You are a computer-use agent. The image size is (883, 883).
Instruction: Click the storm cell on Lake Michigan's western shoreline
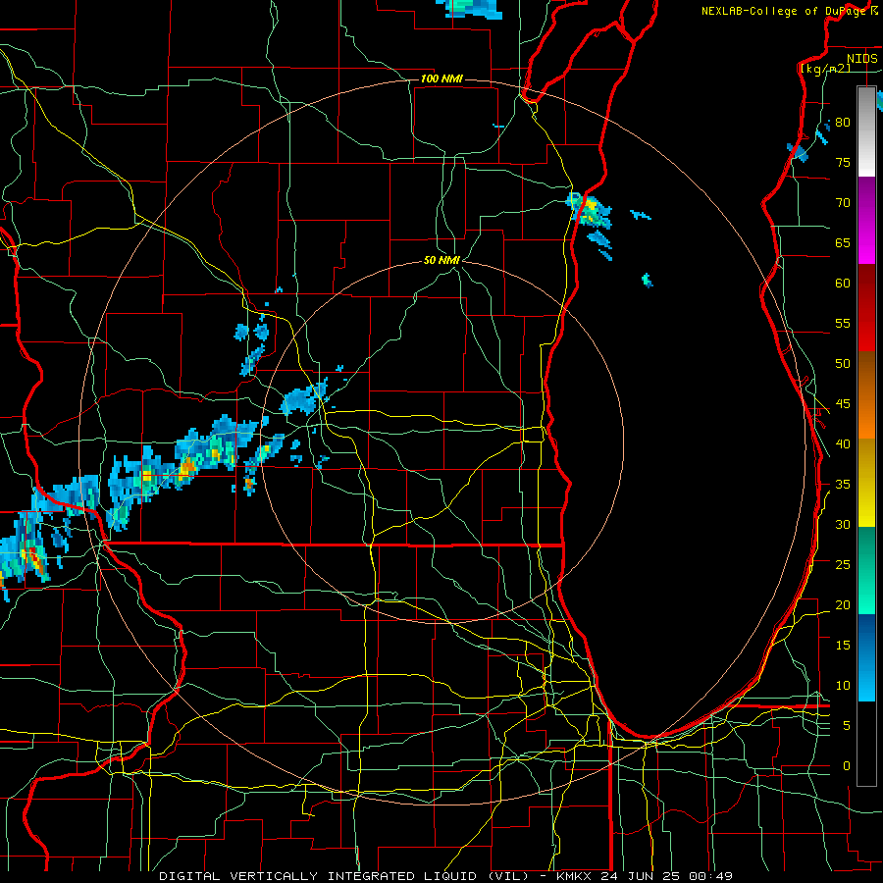coord(589,210)
